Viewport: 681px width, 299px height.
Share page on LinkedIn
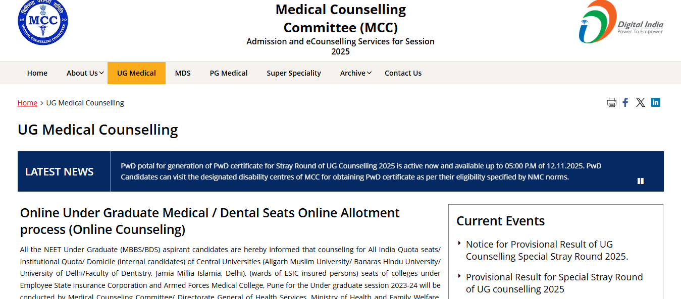pyautogui.click(x=655, y=102)
